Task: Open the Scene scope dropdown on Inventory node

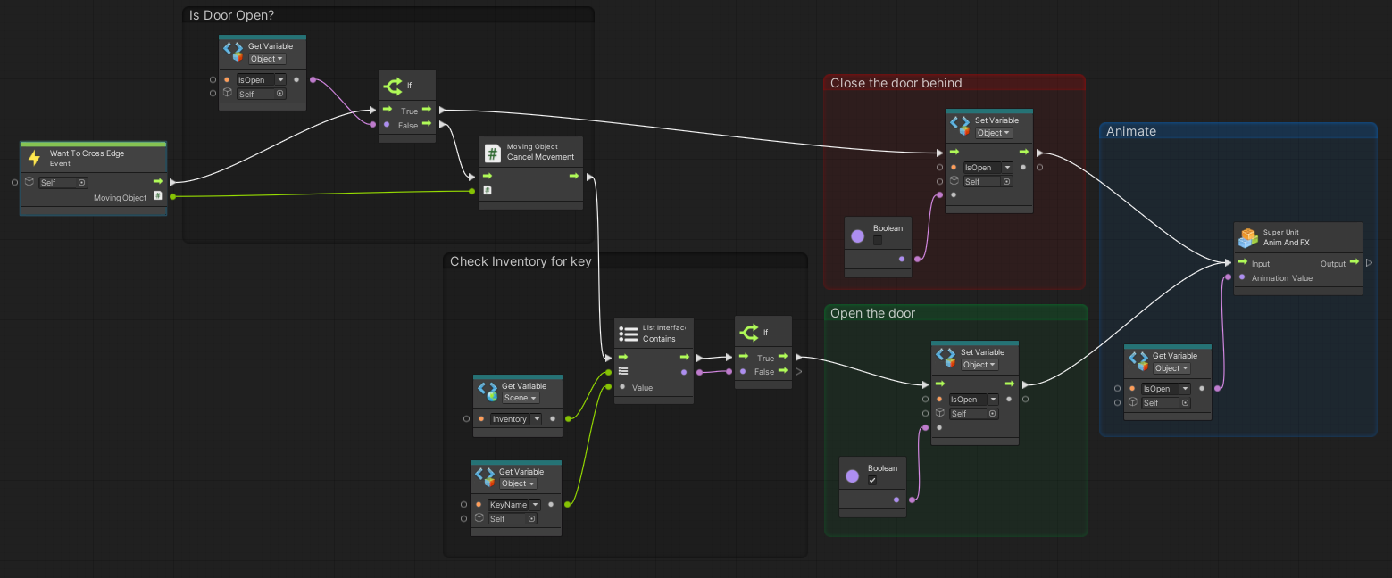Action: 520,398
